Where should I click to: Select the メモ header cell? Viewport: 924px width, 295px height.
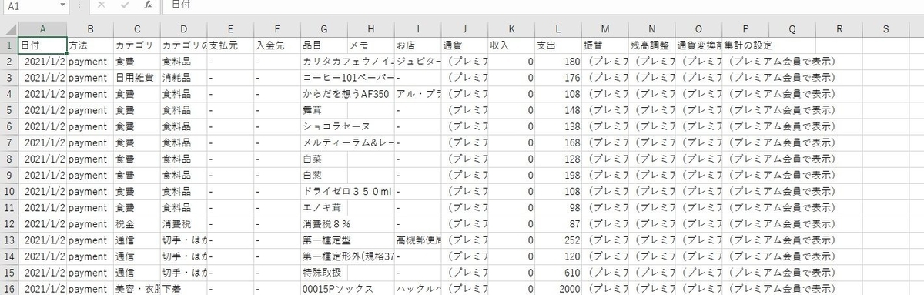[x=371, y=45]
